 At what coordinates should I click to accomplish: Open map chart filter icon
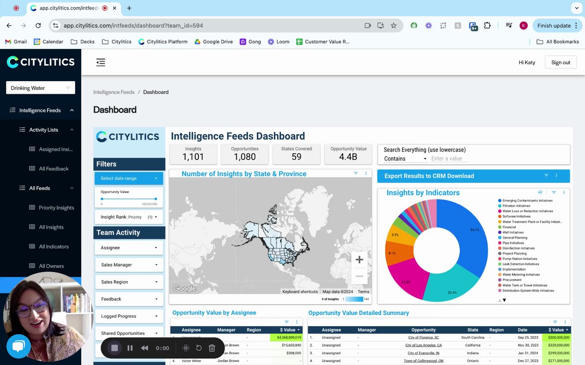coord(356,173)
